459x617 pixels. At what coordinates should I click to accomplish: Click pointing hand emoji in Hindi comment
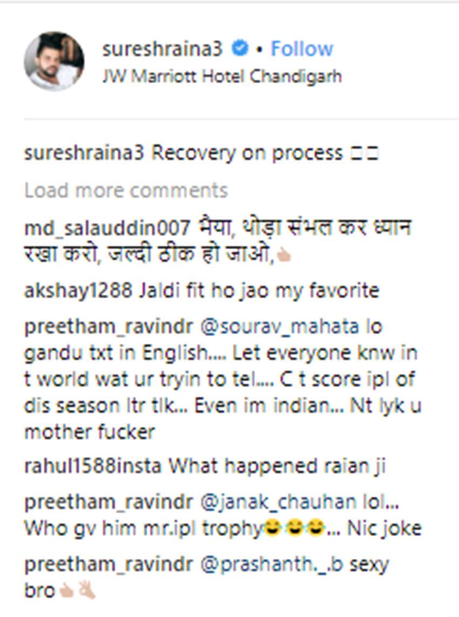tap(283, 257)
